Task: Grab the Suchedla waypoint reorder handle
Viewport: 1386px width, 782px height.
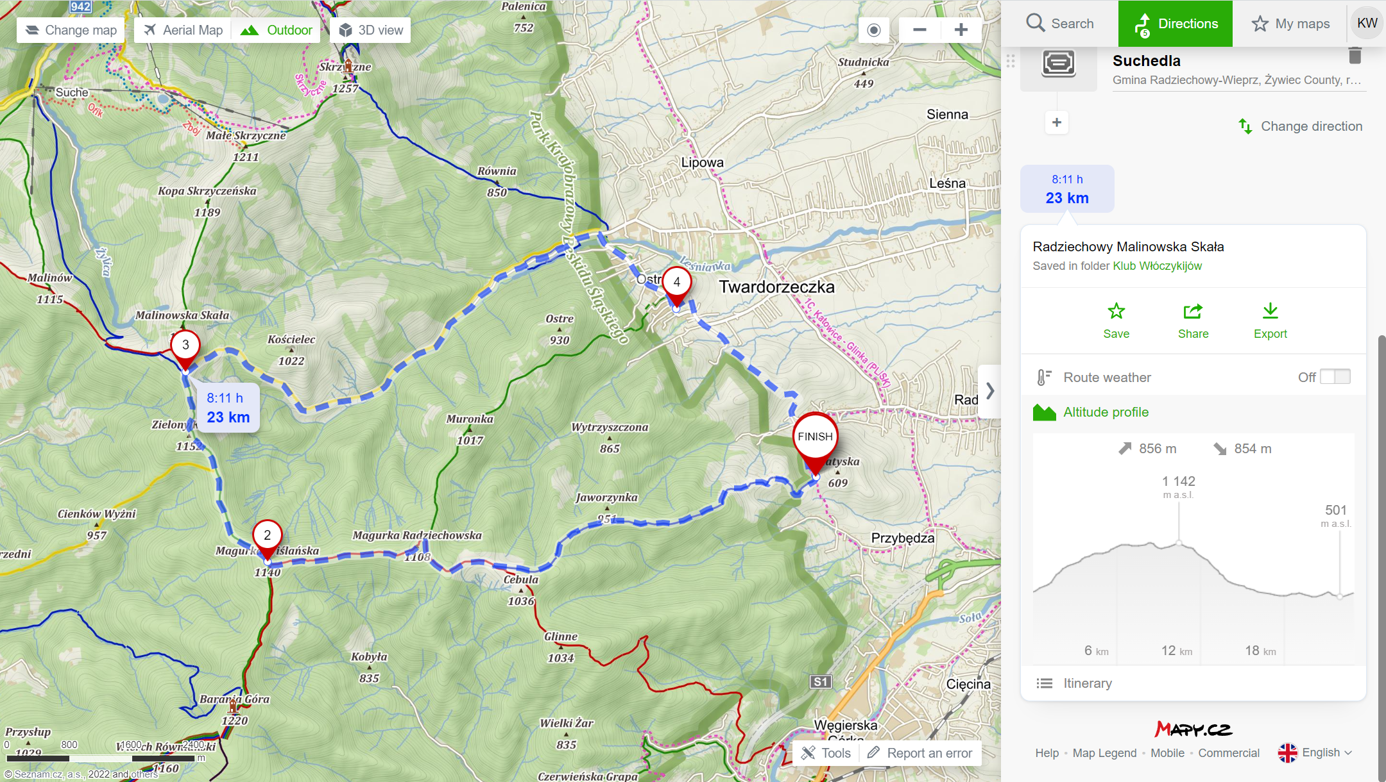Action: coord(1011,62)
